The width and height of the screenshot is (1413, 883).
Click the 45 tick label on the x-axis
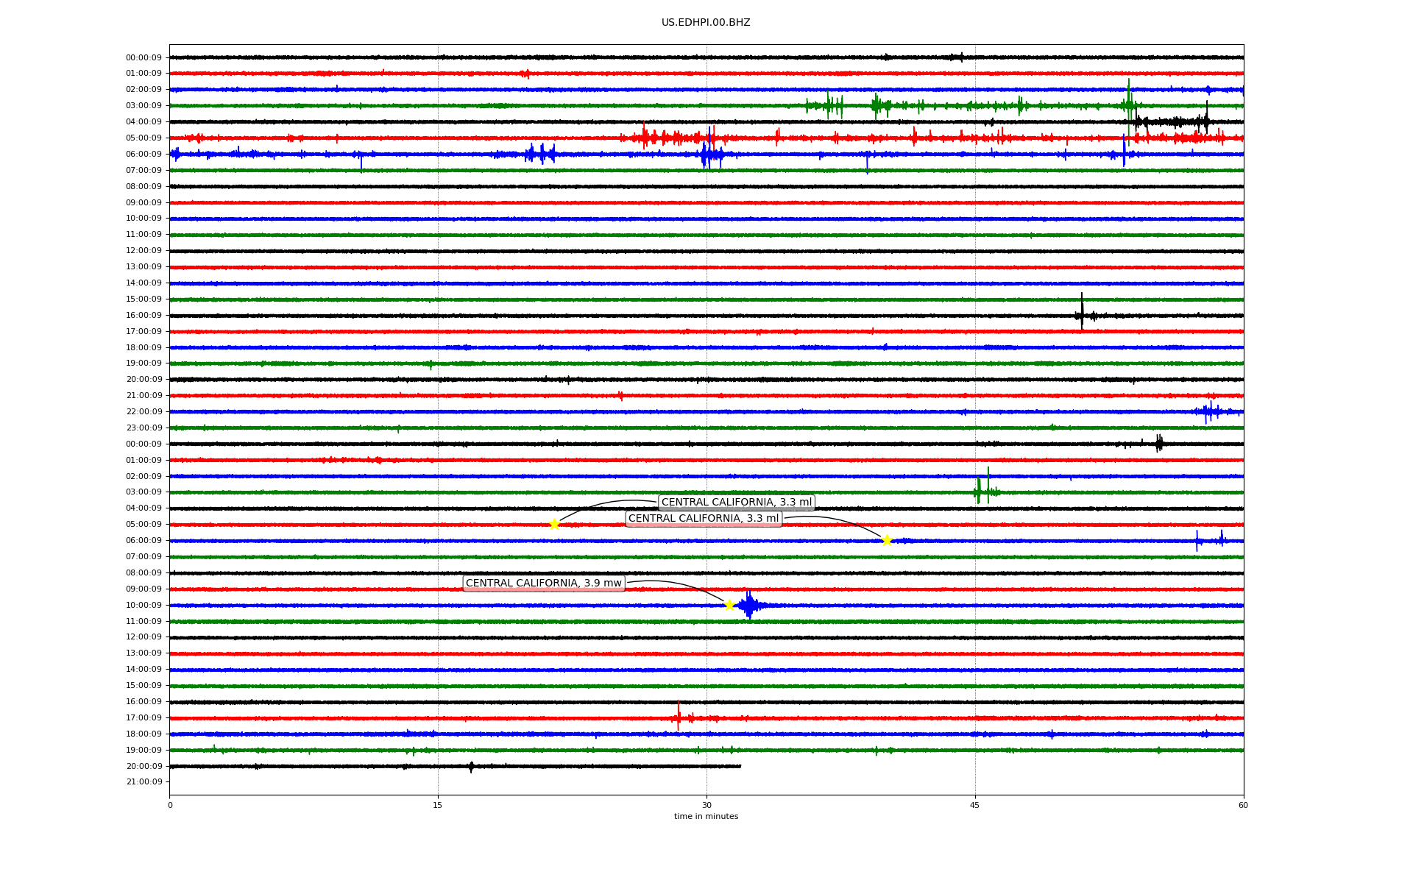(x=974, y=805)
